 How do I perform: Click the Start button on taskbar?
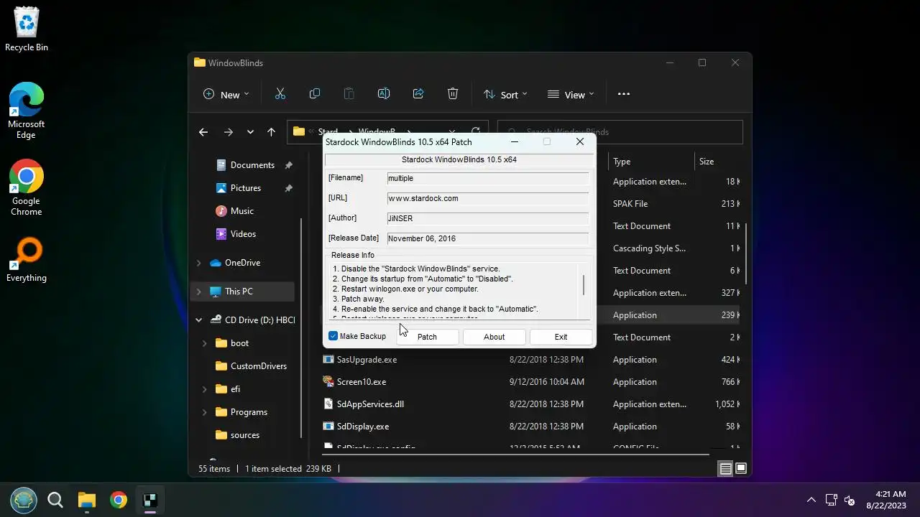[x=24, y=500]
